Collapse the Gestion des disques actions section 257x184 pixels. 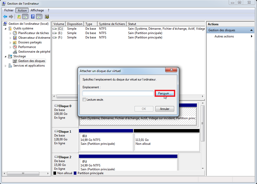(x=251, y=30)
